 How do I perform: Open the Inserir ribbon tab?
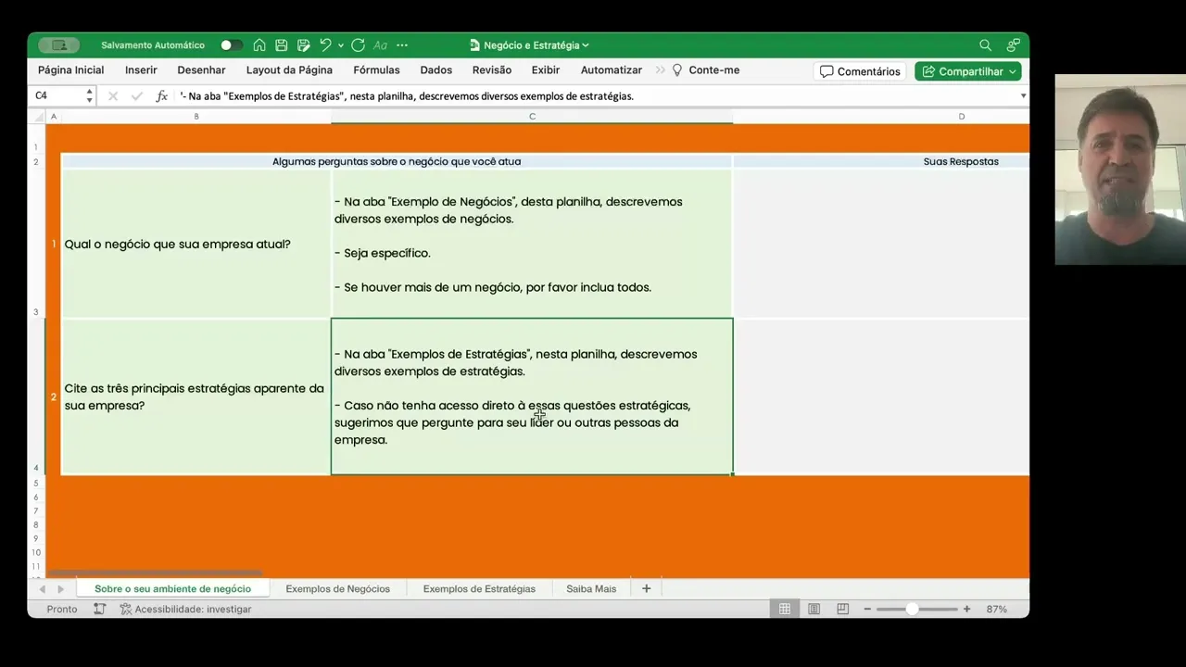(141, 70)
